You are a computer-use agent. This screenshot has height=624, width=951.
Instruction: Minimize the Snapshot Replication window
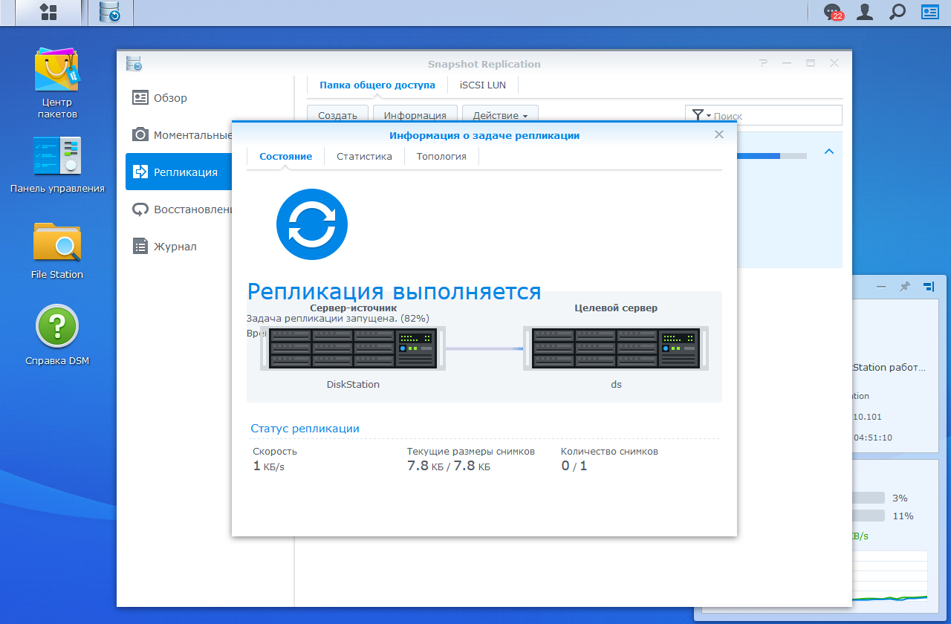coord(787,64)
